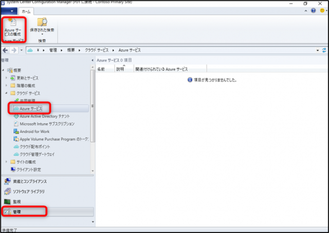Select Apple Volume Purchase Program node
The width and height of the screenshot is (329, 233).
[x=54, y=139]
